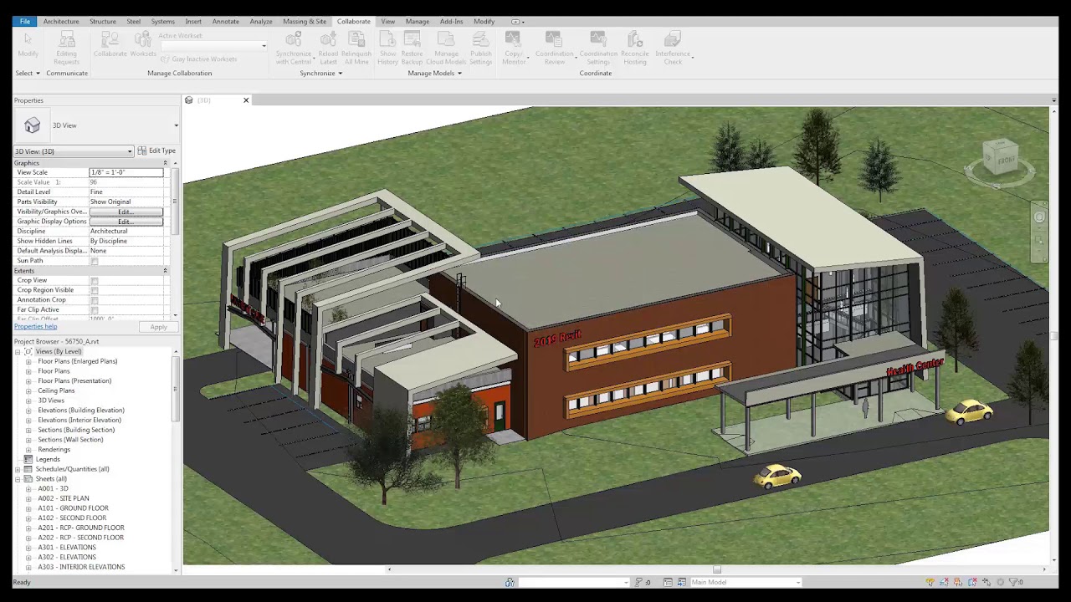Image resolution: width=1071 pixels, height=602 pixels.
Task: Select sheet A101 - GROUND FLOOR
Action: coord(73,508)
